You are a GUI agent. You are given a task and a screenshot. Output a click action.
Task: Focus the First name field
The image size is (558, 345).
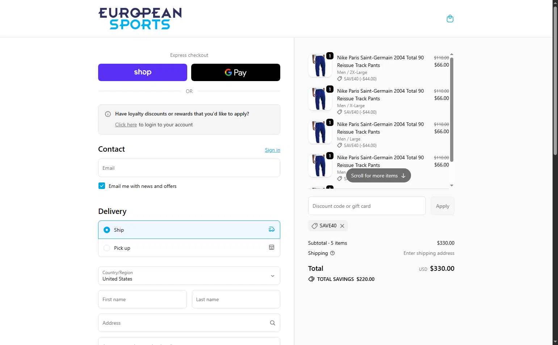142,299
